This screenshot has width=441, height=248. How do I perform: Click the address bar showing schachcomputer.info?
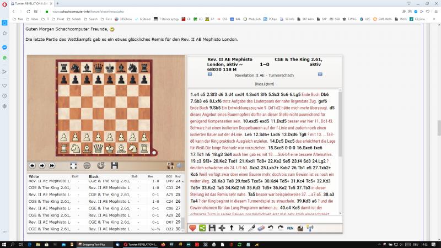(x=165, y=11)
